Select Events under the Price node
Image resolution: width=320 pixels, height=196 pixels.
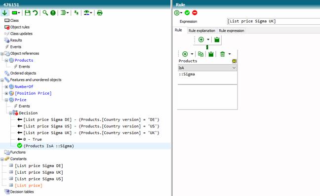[24, 106]
